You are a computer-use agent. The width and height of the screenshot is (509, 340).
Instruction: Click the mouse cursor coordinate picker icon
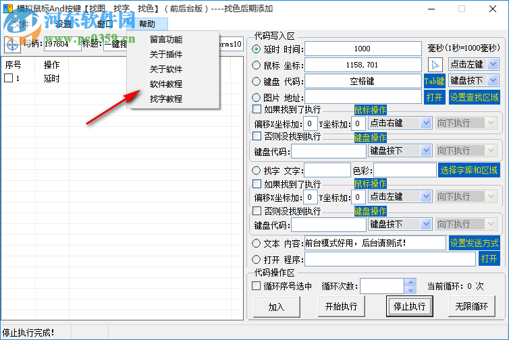[x=435, y=65]
